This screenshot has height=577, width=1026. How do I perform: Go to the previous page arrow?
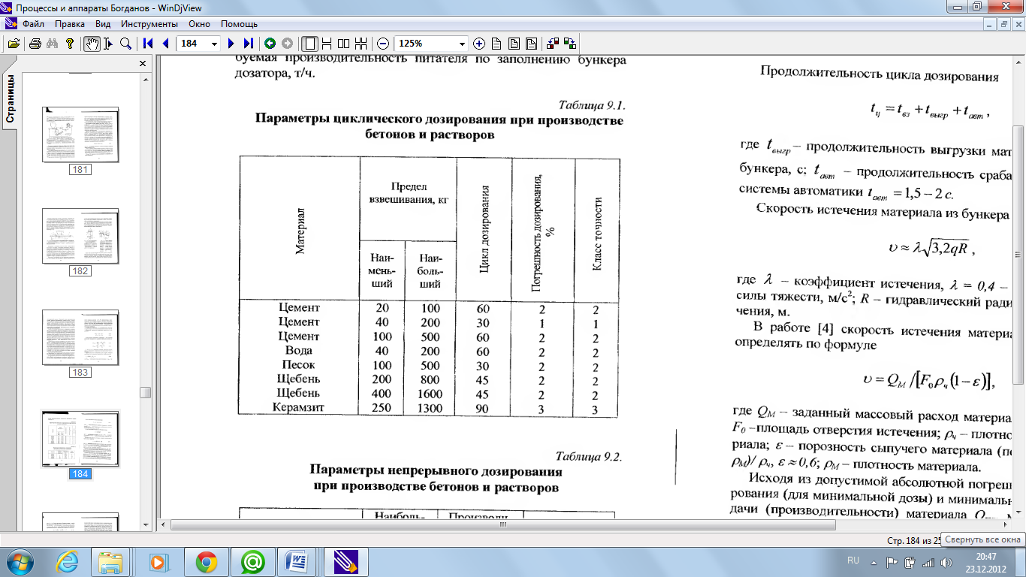coord(165,44)
